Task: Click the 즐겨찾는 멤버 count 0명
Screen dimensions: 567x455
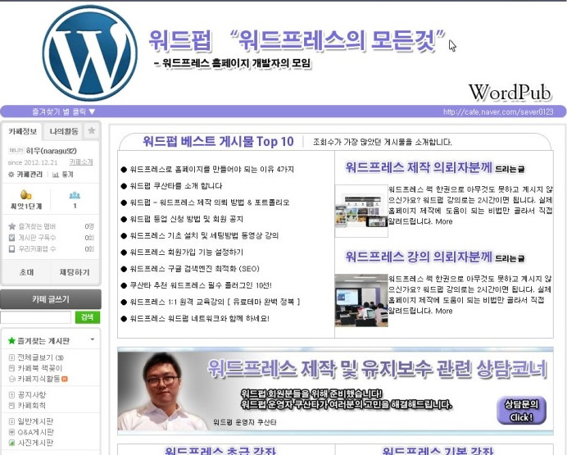Action: tap(89, 226)
